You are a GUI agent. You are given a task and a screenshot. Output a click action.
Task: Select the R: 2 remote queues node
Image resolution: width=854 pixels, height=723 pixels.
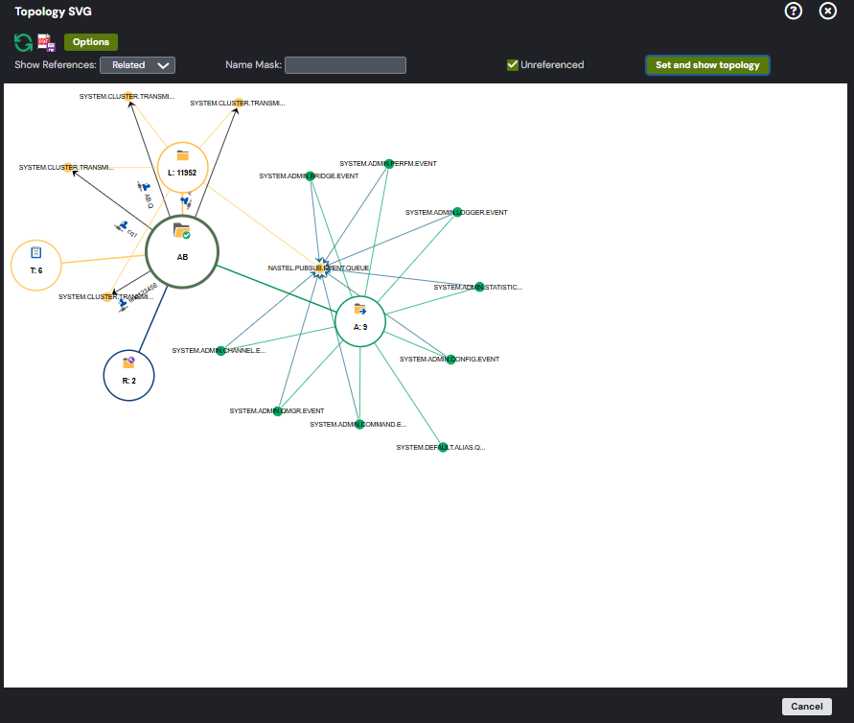(129, 375)
